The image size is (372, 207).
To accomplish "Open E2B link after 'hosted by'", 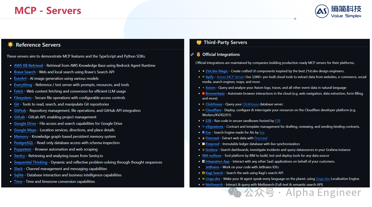I will tap(278, 121).
